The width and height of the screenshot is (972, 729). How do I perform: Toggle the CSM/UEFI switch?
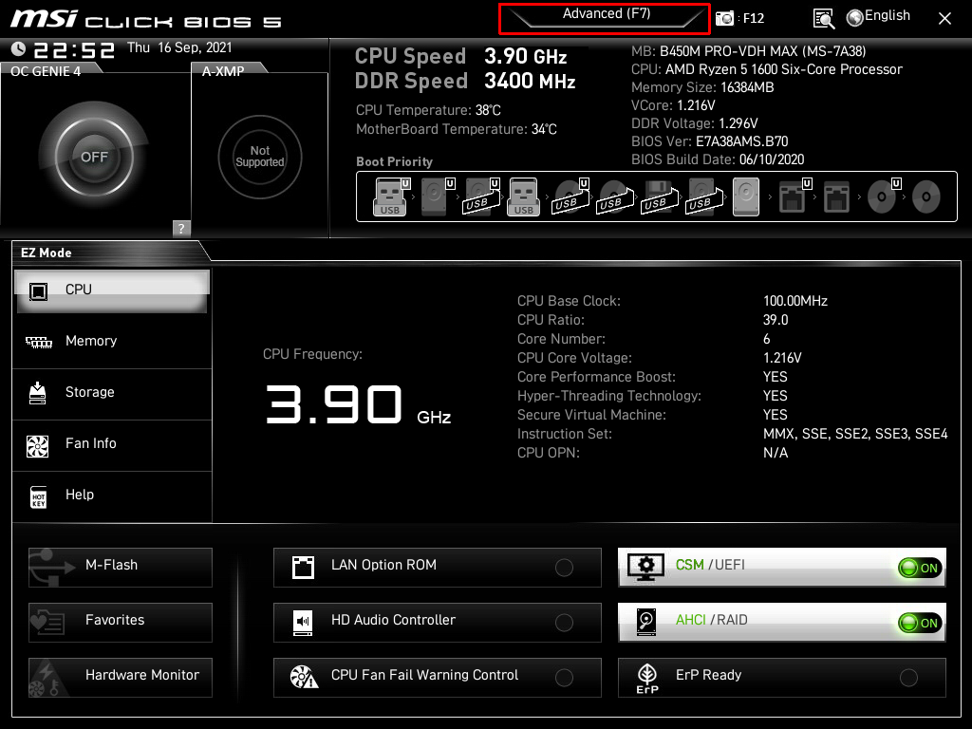pos(918,568)
